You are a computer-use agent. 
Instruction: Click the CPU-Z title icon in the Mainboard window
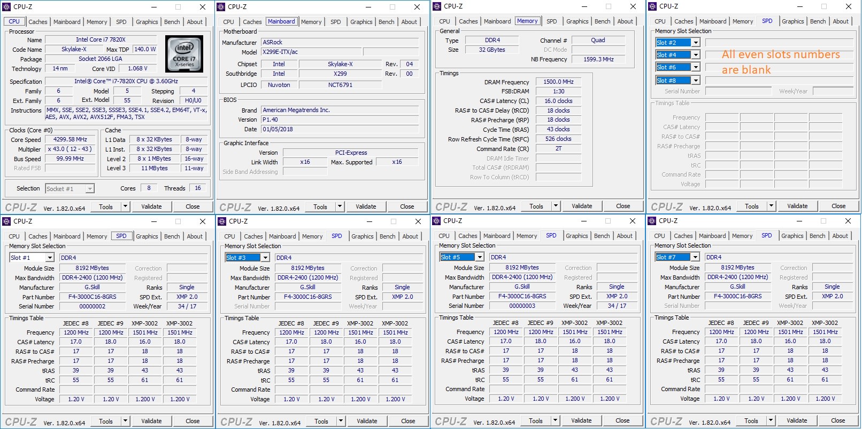click(x=221, y=7)
